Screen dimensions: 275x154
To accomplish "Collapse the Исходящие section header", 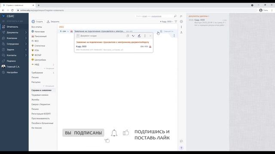I will [x=49, y=86].
